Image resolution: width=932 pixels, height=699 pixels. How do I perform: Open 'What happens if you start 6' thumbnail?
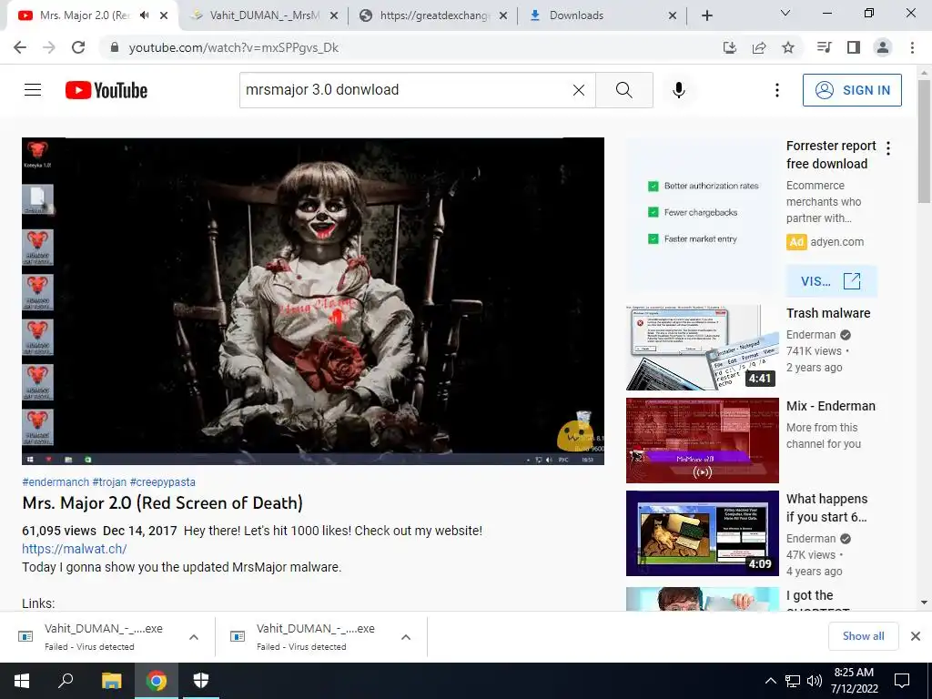702,533
